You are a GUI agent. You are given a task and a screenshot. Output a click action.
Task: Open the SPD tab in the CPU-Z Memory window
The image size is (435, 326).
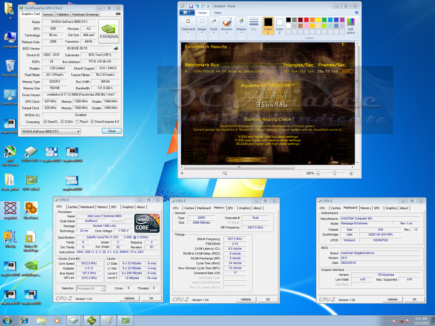point(230,208)
